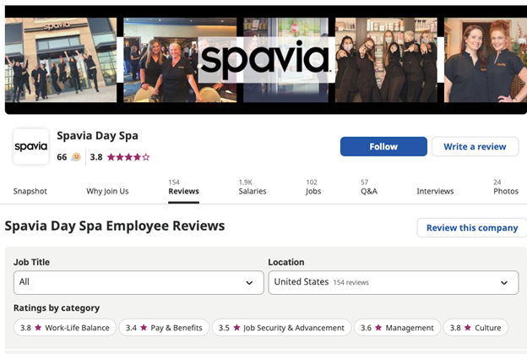This screenshot has width=527, height=354.
Task: Open the Why Join Us tab
Action: pos(107,191)
